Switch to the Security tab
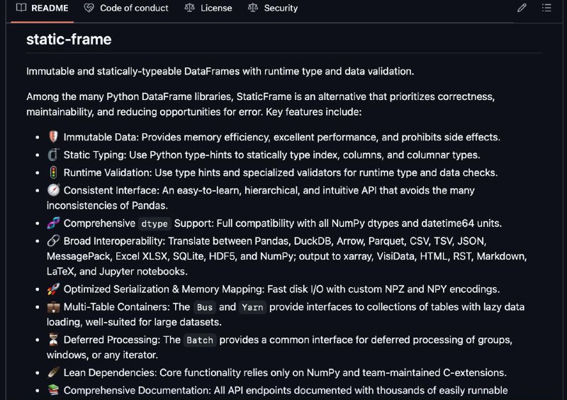Screen dimensions: 567x400 pyautogui.click(x=273, y=9)
